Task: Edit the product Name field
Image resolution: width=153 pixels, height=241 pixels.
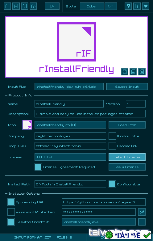Action: click(69, 104)
